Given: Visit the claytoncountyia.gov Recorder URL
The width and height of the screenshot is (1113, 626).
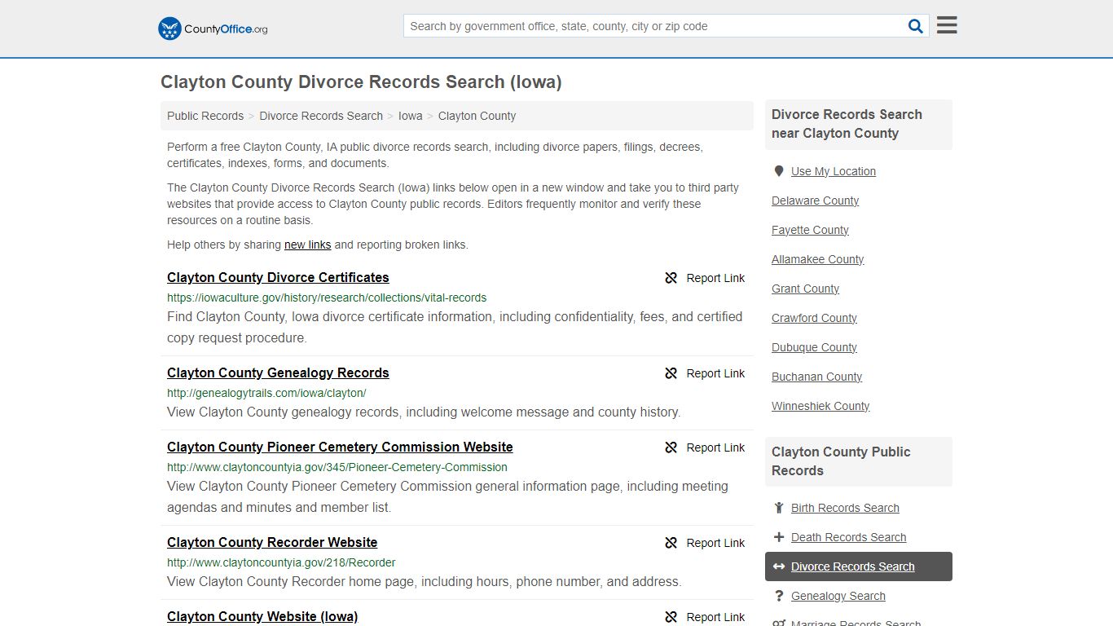Looking at the screenshot, I should (x=281, y=562).
